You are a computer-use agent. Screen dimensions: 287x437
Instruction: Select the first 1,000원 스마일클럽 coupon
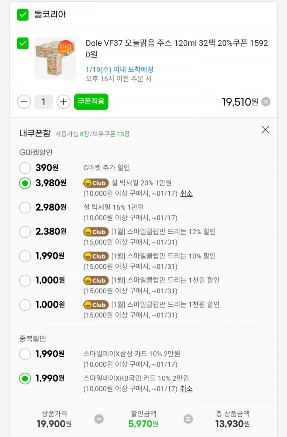[x=25, y=280]
